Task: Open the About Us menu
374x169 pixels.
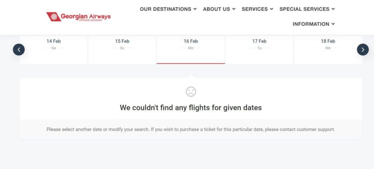Action: pyautogui.click(x=217, y=9)
